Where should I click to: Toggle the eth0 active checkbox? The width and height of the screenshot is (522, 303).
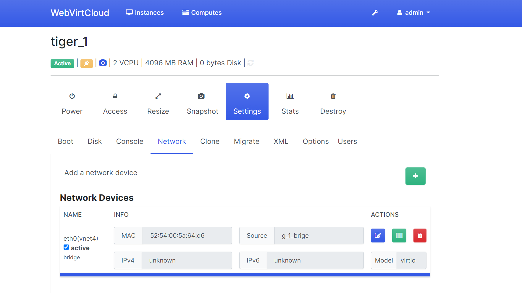pos(66,247)
